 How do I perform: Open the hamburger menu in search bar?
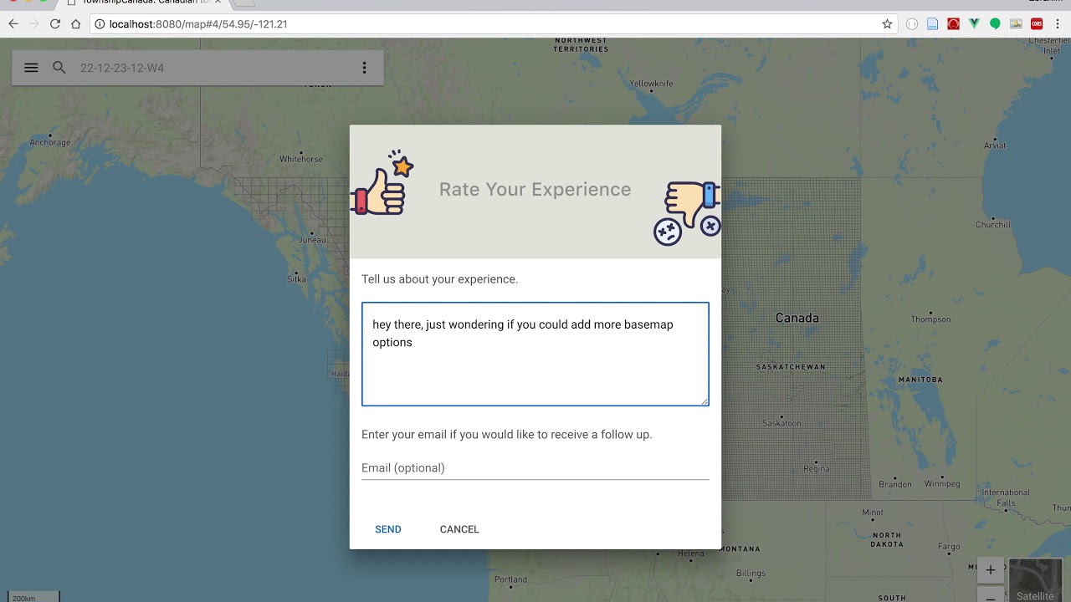31,68
